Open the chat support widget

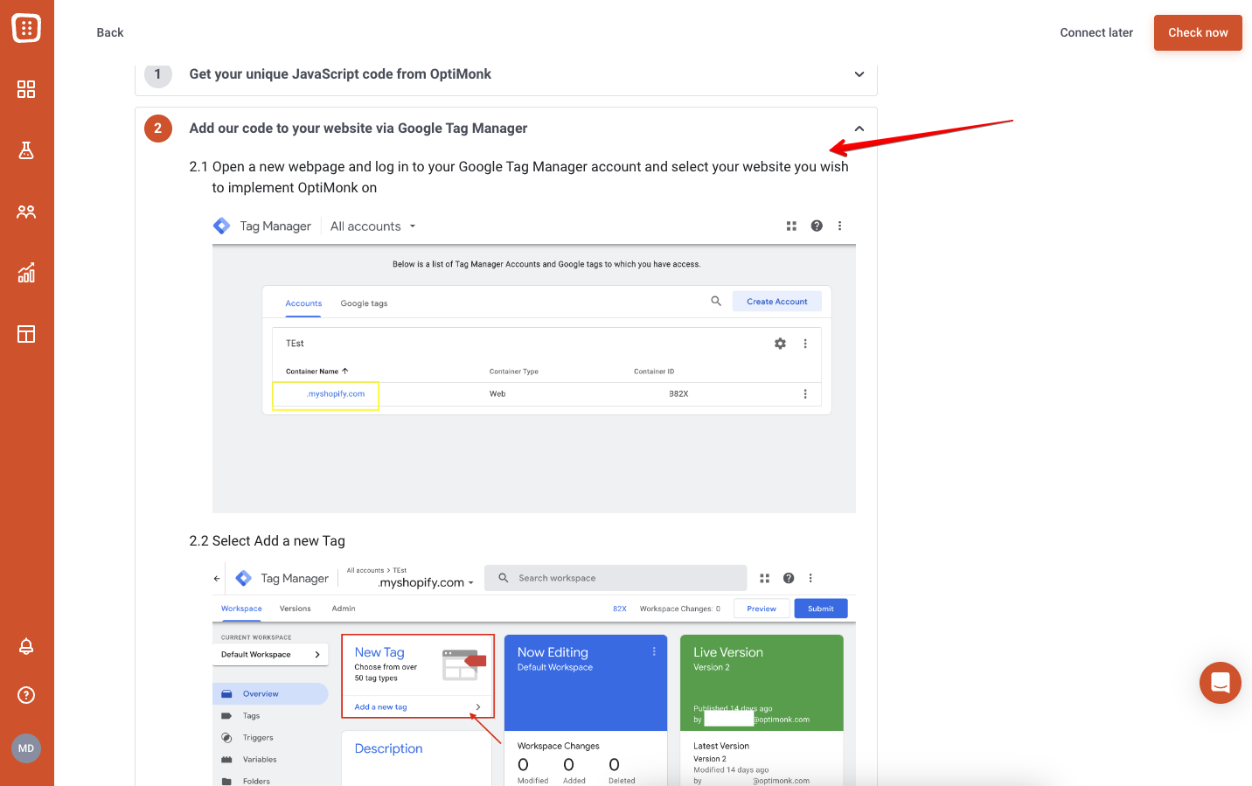1221,683
